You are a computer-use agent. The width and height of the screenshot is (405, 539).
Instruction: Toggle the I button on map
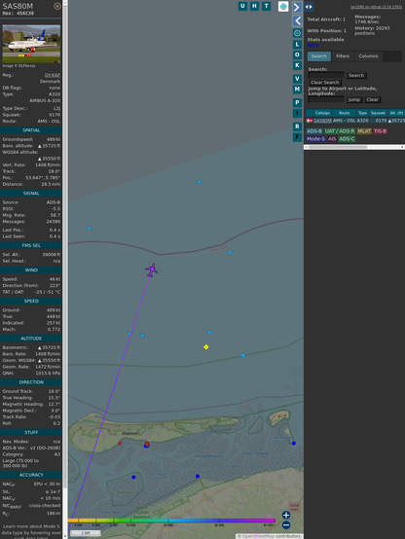coord(297,113)
